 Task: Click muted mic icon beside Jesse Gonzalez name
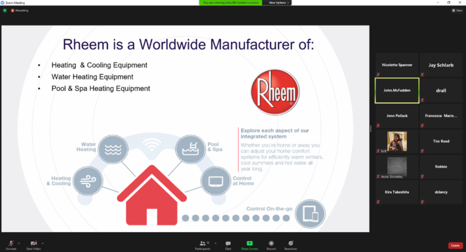[x=379, y=177]
